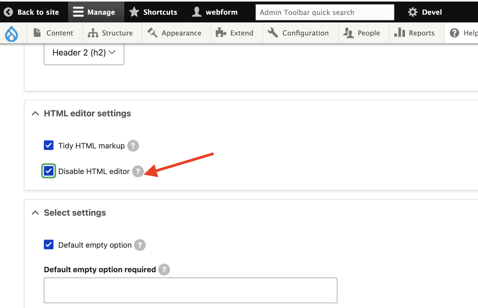
Task: Open the Devel menu
Action: coord(425,12)
